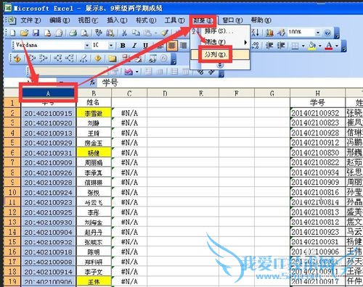The width and height of the screenshot is (363, 287).
Task: Select row 10 header
Action: (12, 192)
